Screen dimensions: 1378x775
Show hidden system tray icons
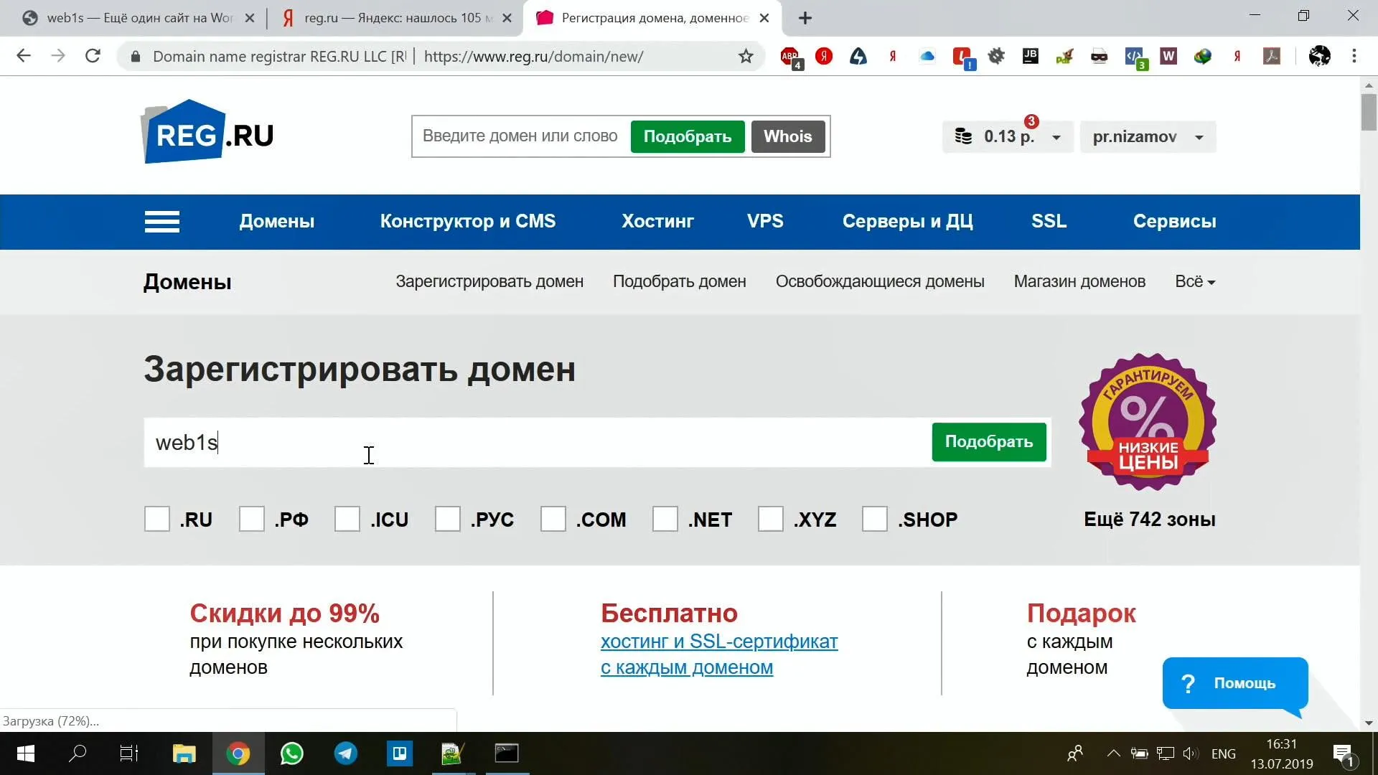coord(1113,753)
